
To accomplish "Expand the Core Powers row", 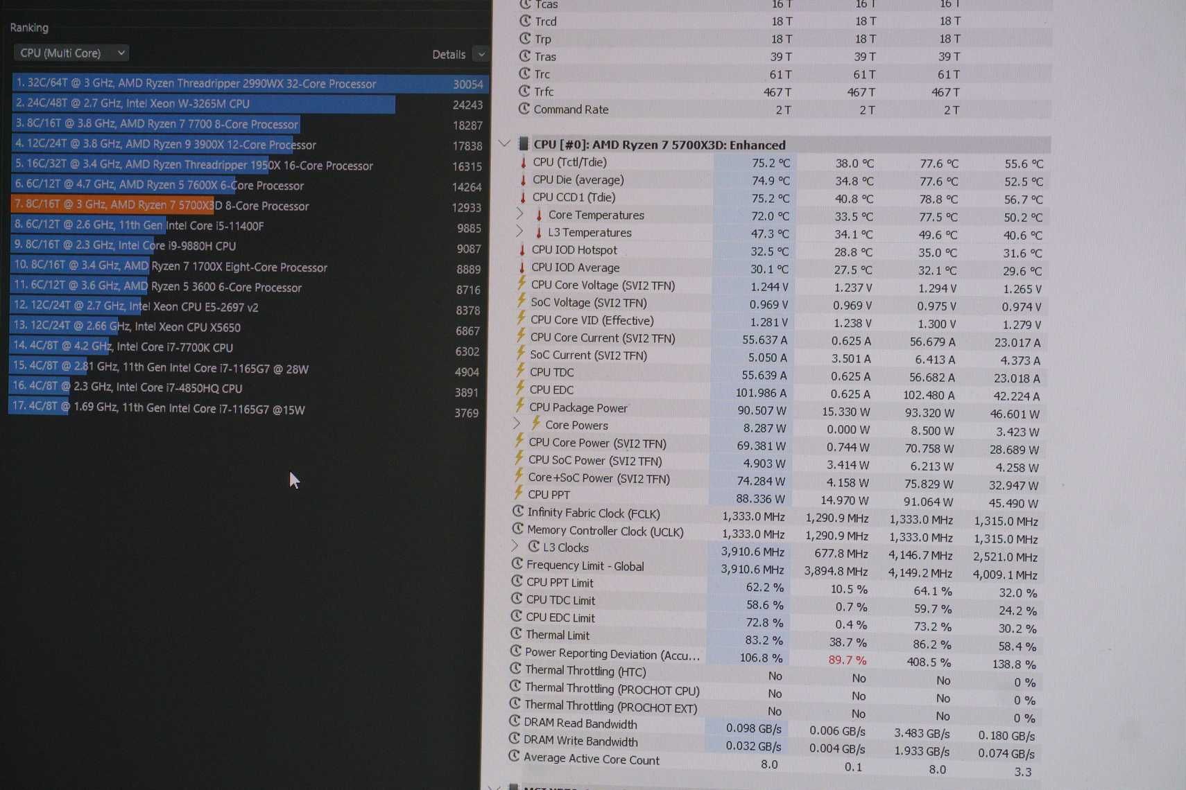I will [517, 423].
